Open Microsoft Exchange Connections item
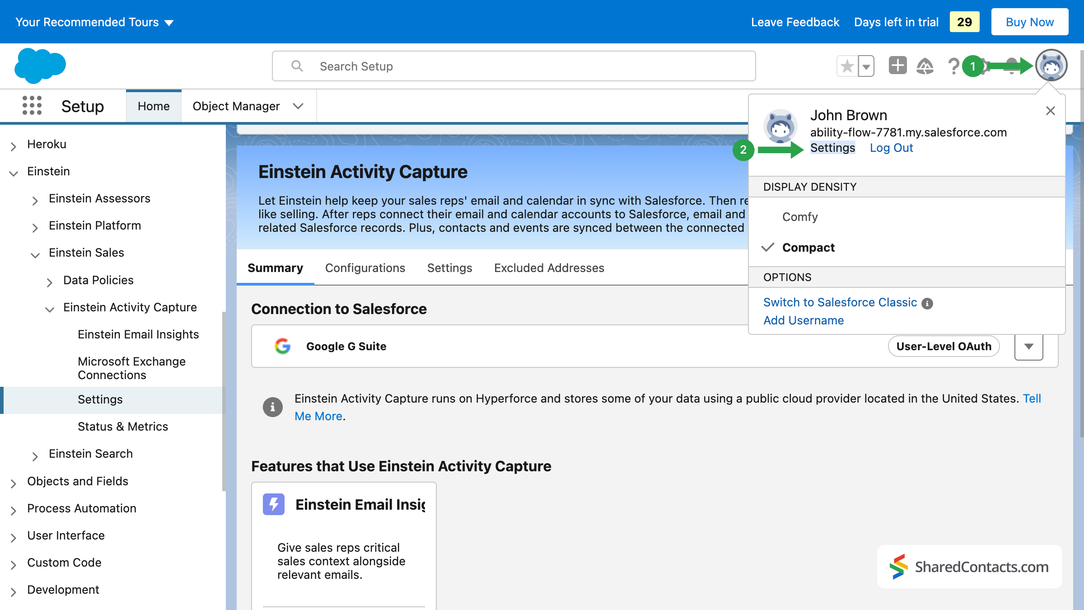The width and height of the screenshot is (1084, 610). point(131,368)
